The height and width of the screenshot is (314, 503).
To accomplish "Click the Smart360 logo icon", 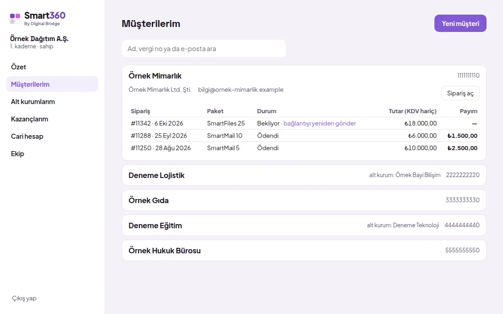I will coord(15,19).
